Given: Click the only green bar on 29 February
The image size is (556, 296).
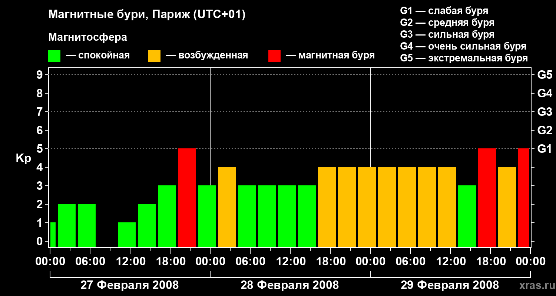Looking at the screenshot, I should tap(467, 216).
